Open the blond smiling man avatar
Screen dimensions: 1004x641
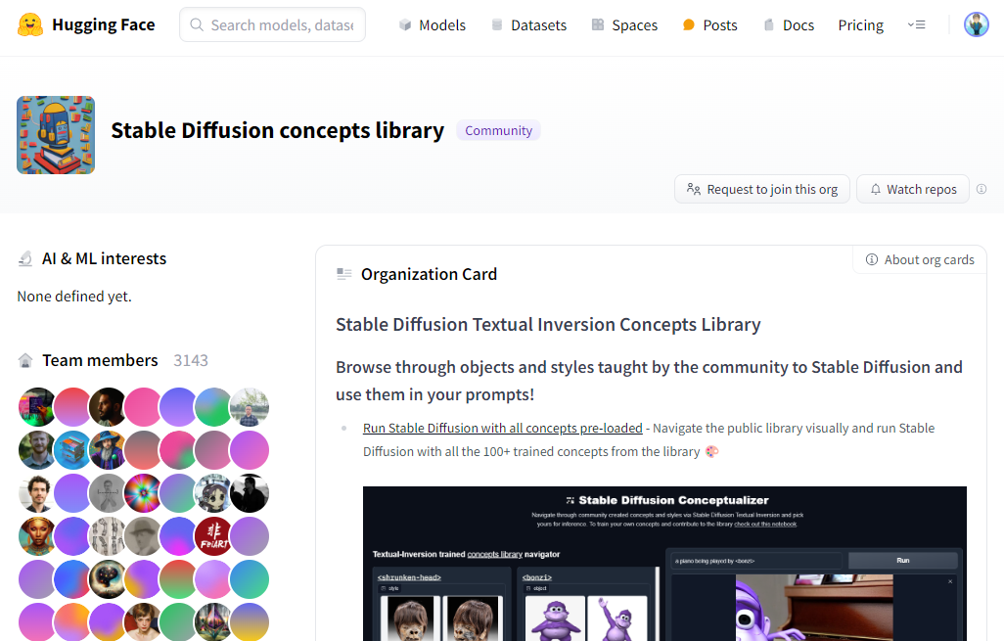[37, 449]
